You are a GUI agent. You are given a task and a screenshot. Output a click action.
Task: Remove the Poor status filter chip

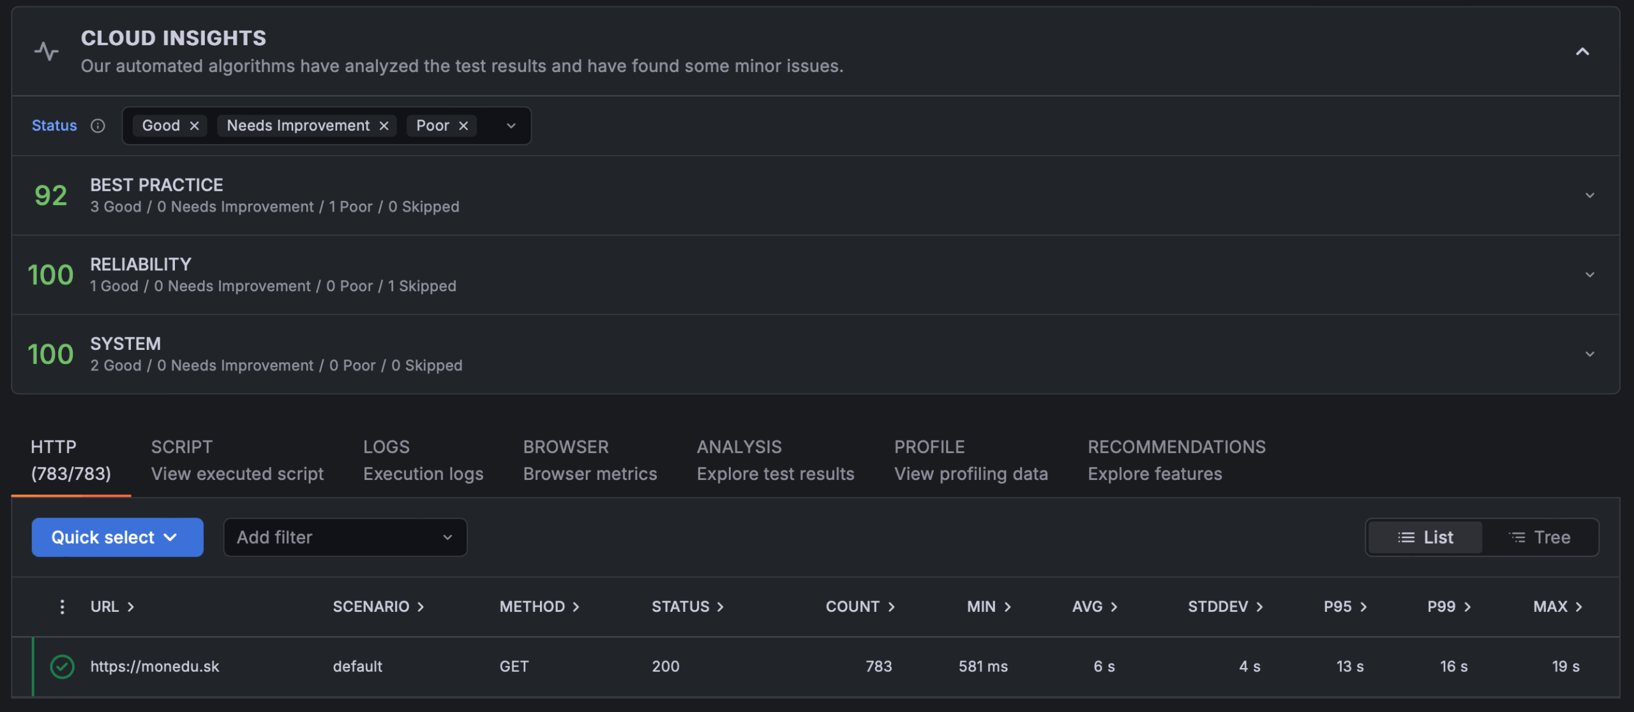click(x=464, y=126)
